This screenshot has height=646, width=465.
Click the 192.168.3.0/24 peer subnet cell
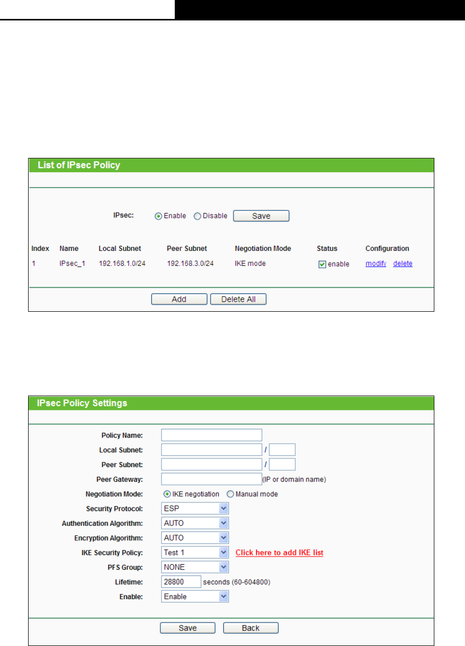191,264
